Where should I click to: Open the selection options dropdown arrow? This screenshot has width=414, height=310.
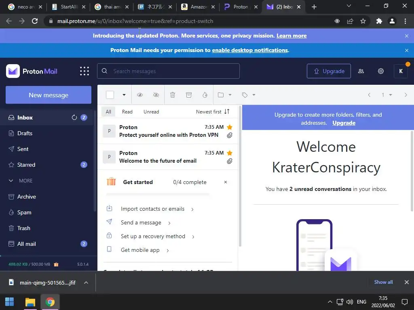point(124,95)
